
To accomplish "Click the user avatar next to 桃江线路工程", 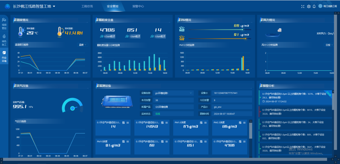I will (x=320, y=6).
